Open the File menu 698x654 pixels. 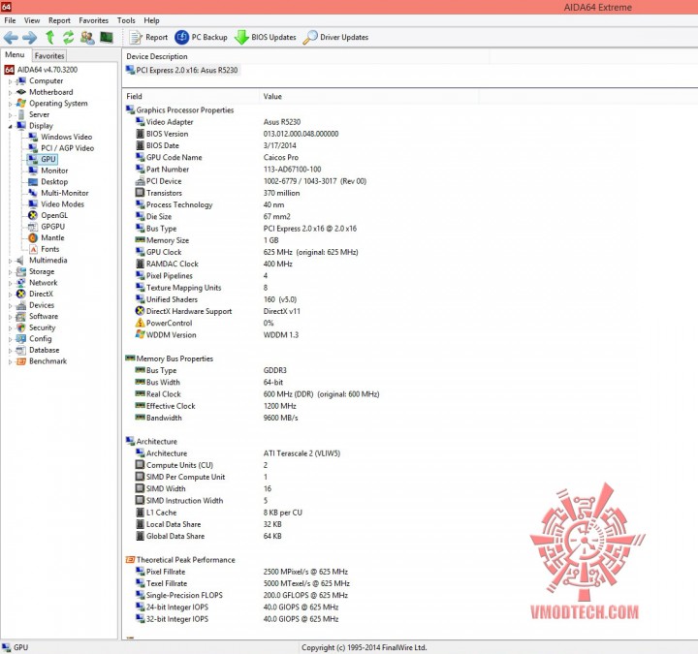(10, 20)
